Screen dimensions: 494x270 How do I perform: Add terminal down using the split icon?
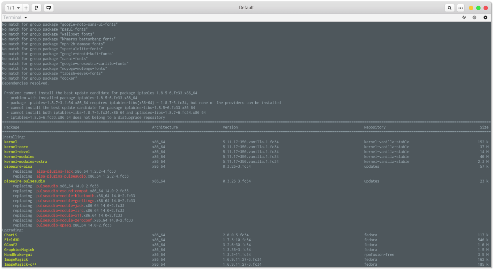coord(48,8)
